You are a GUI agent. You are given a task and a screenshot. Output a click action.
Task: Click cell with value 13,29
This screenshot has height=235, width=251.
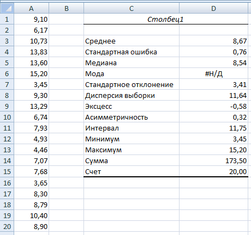31,106
